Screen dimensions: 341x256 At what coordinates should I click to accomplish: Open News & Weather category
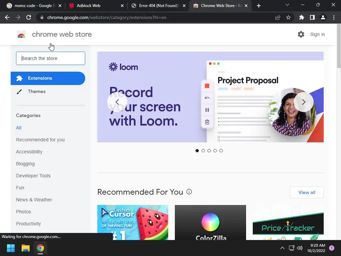34,200
